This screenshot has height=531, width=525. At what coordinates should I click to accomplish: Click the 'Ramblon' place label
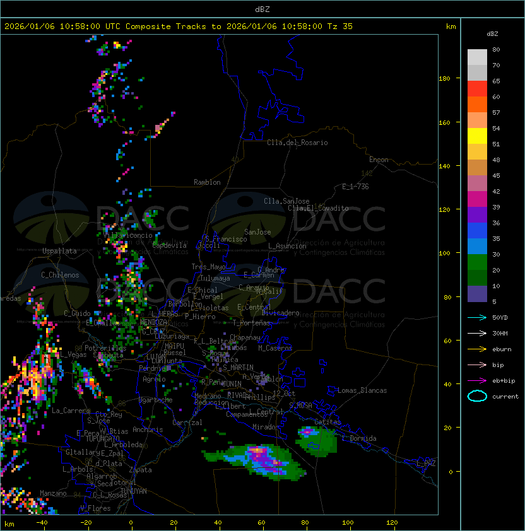click(x=207, y=182)
